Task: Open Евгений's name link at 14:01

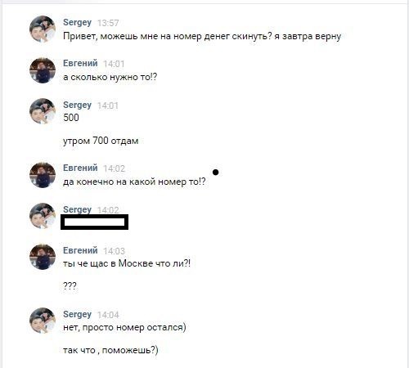Action: [80, 63]
